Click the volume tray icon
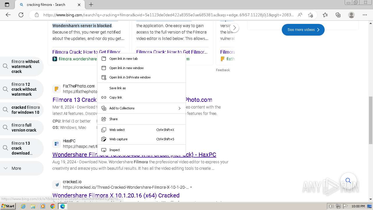Viewport: 373px width, 210px height. point(331,206)
